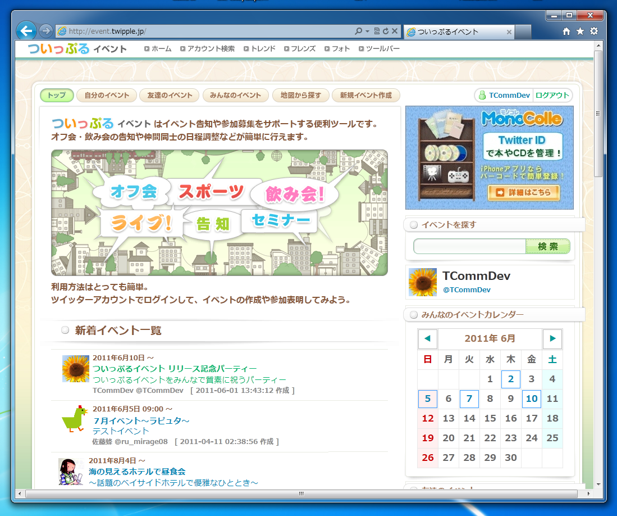The height and width of the screenshot is (516, 617).
Task: Click the stop loading X icon
Action: click(x=395, y=31)
